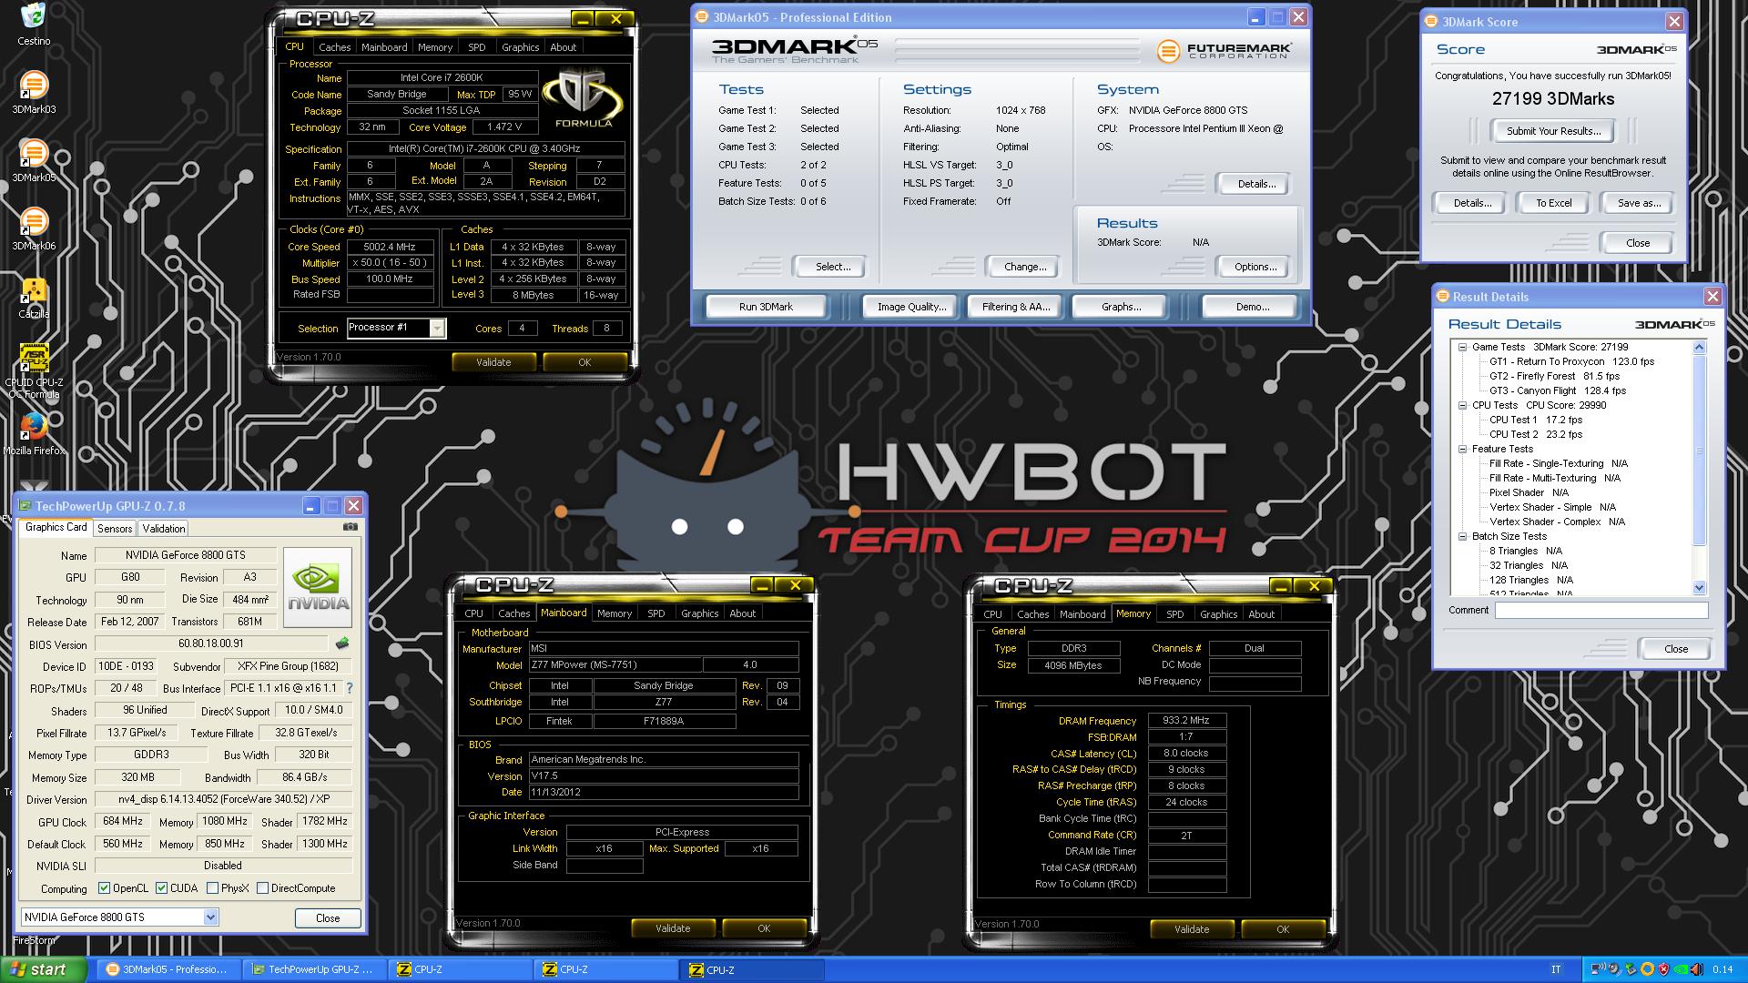Open the GPU selection dropdown in GPU-Z
Image resolution: width=1748 pixels, height=983 pixels.
coord(210,917)
